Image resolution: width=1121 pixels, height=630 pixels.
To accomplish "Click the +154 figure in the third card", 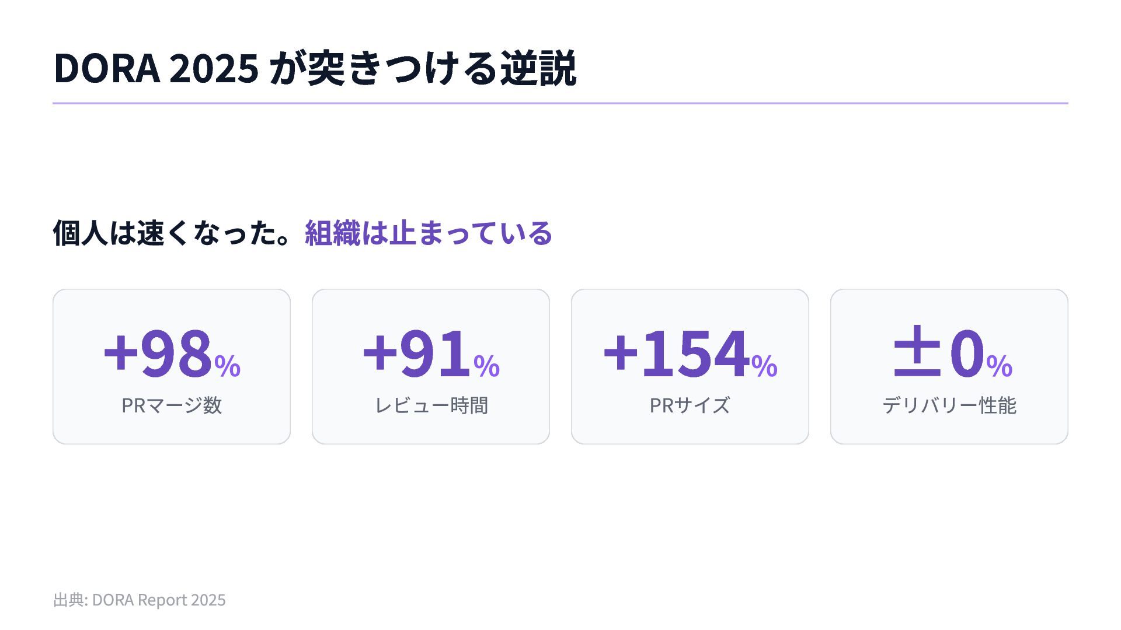I will tap(676, 353).
